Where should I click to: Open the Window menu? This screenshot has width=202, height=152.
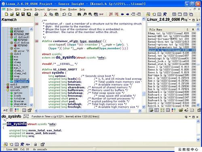(72, 9)
